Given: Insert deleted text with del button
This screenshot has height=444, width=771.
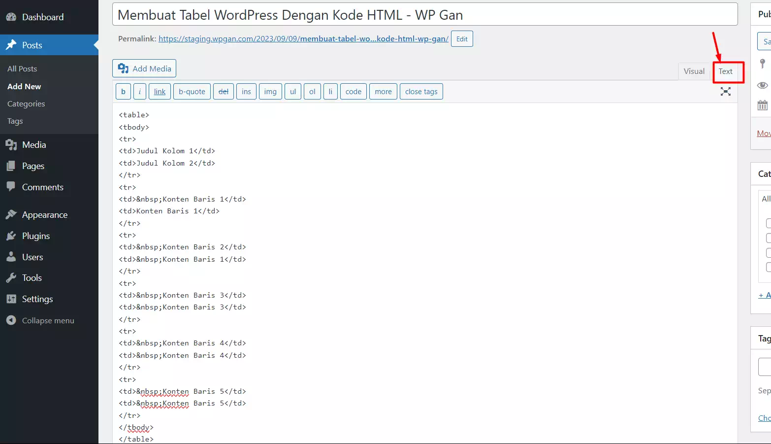Looking at the screenshot, I should [x=224, y=92].
